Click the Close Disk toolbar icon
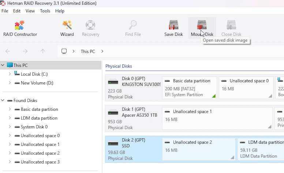Image resolution: width=284 pixels, height=173 pixels. pos(231,25)
